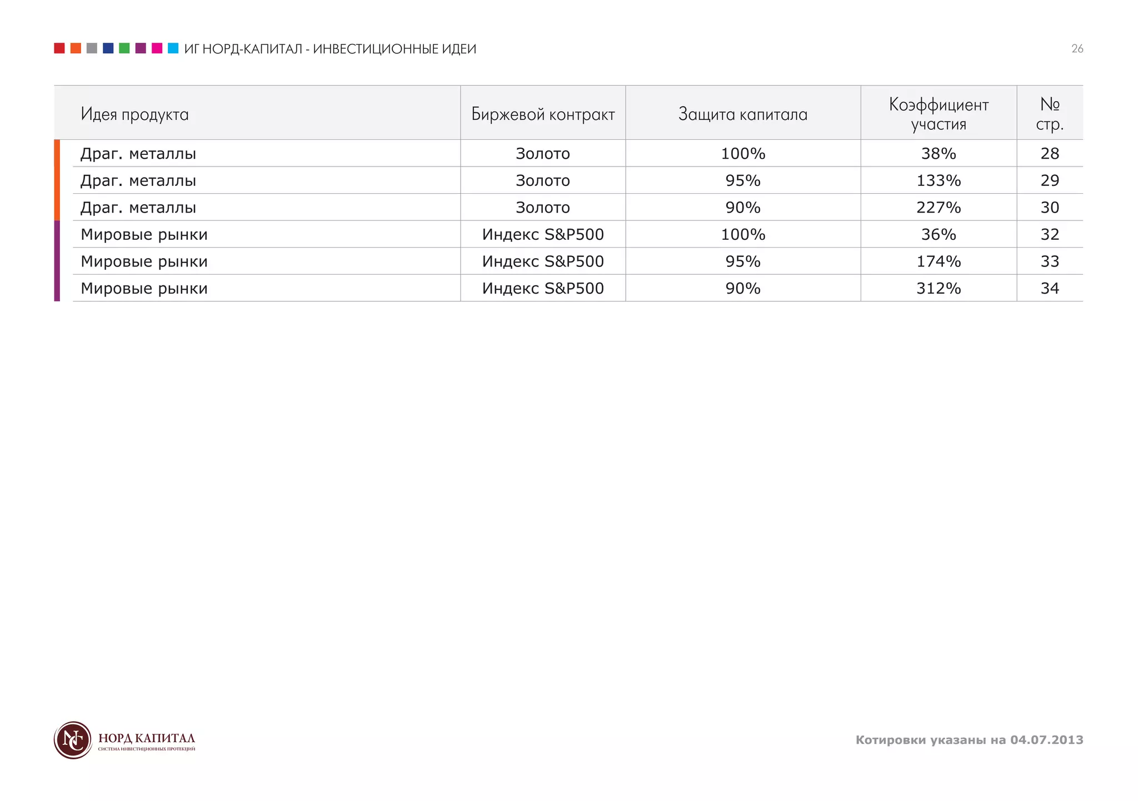Screen dimensions: 1138x801
Task: Open page reference 34 in last row
Action: [1050, 289]
